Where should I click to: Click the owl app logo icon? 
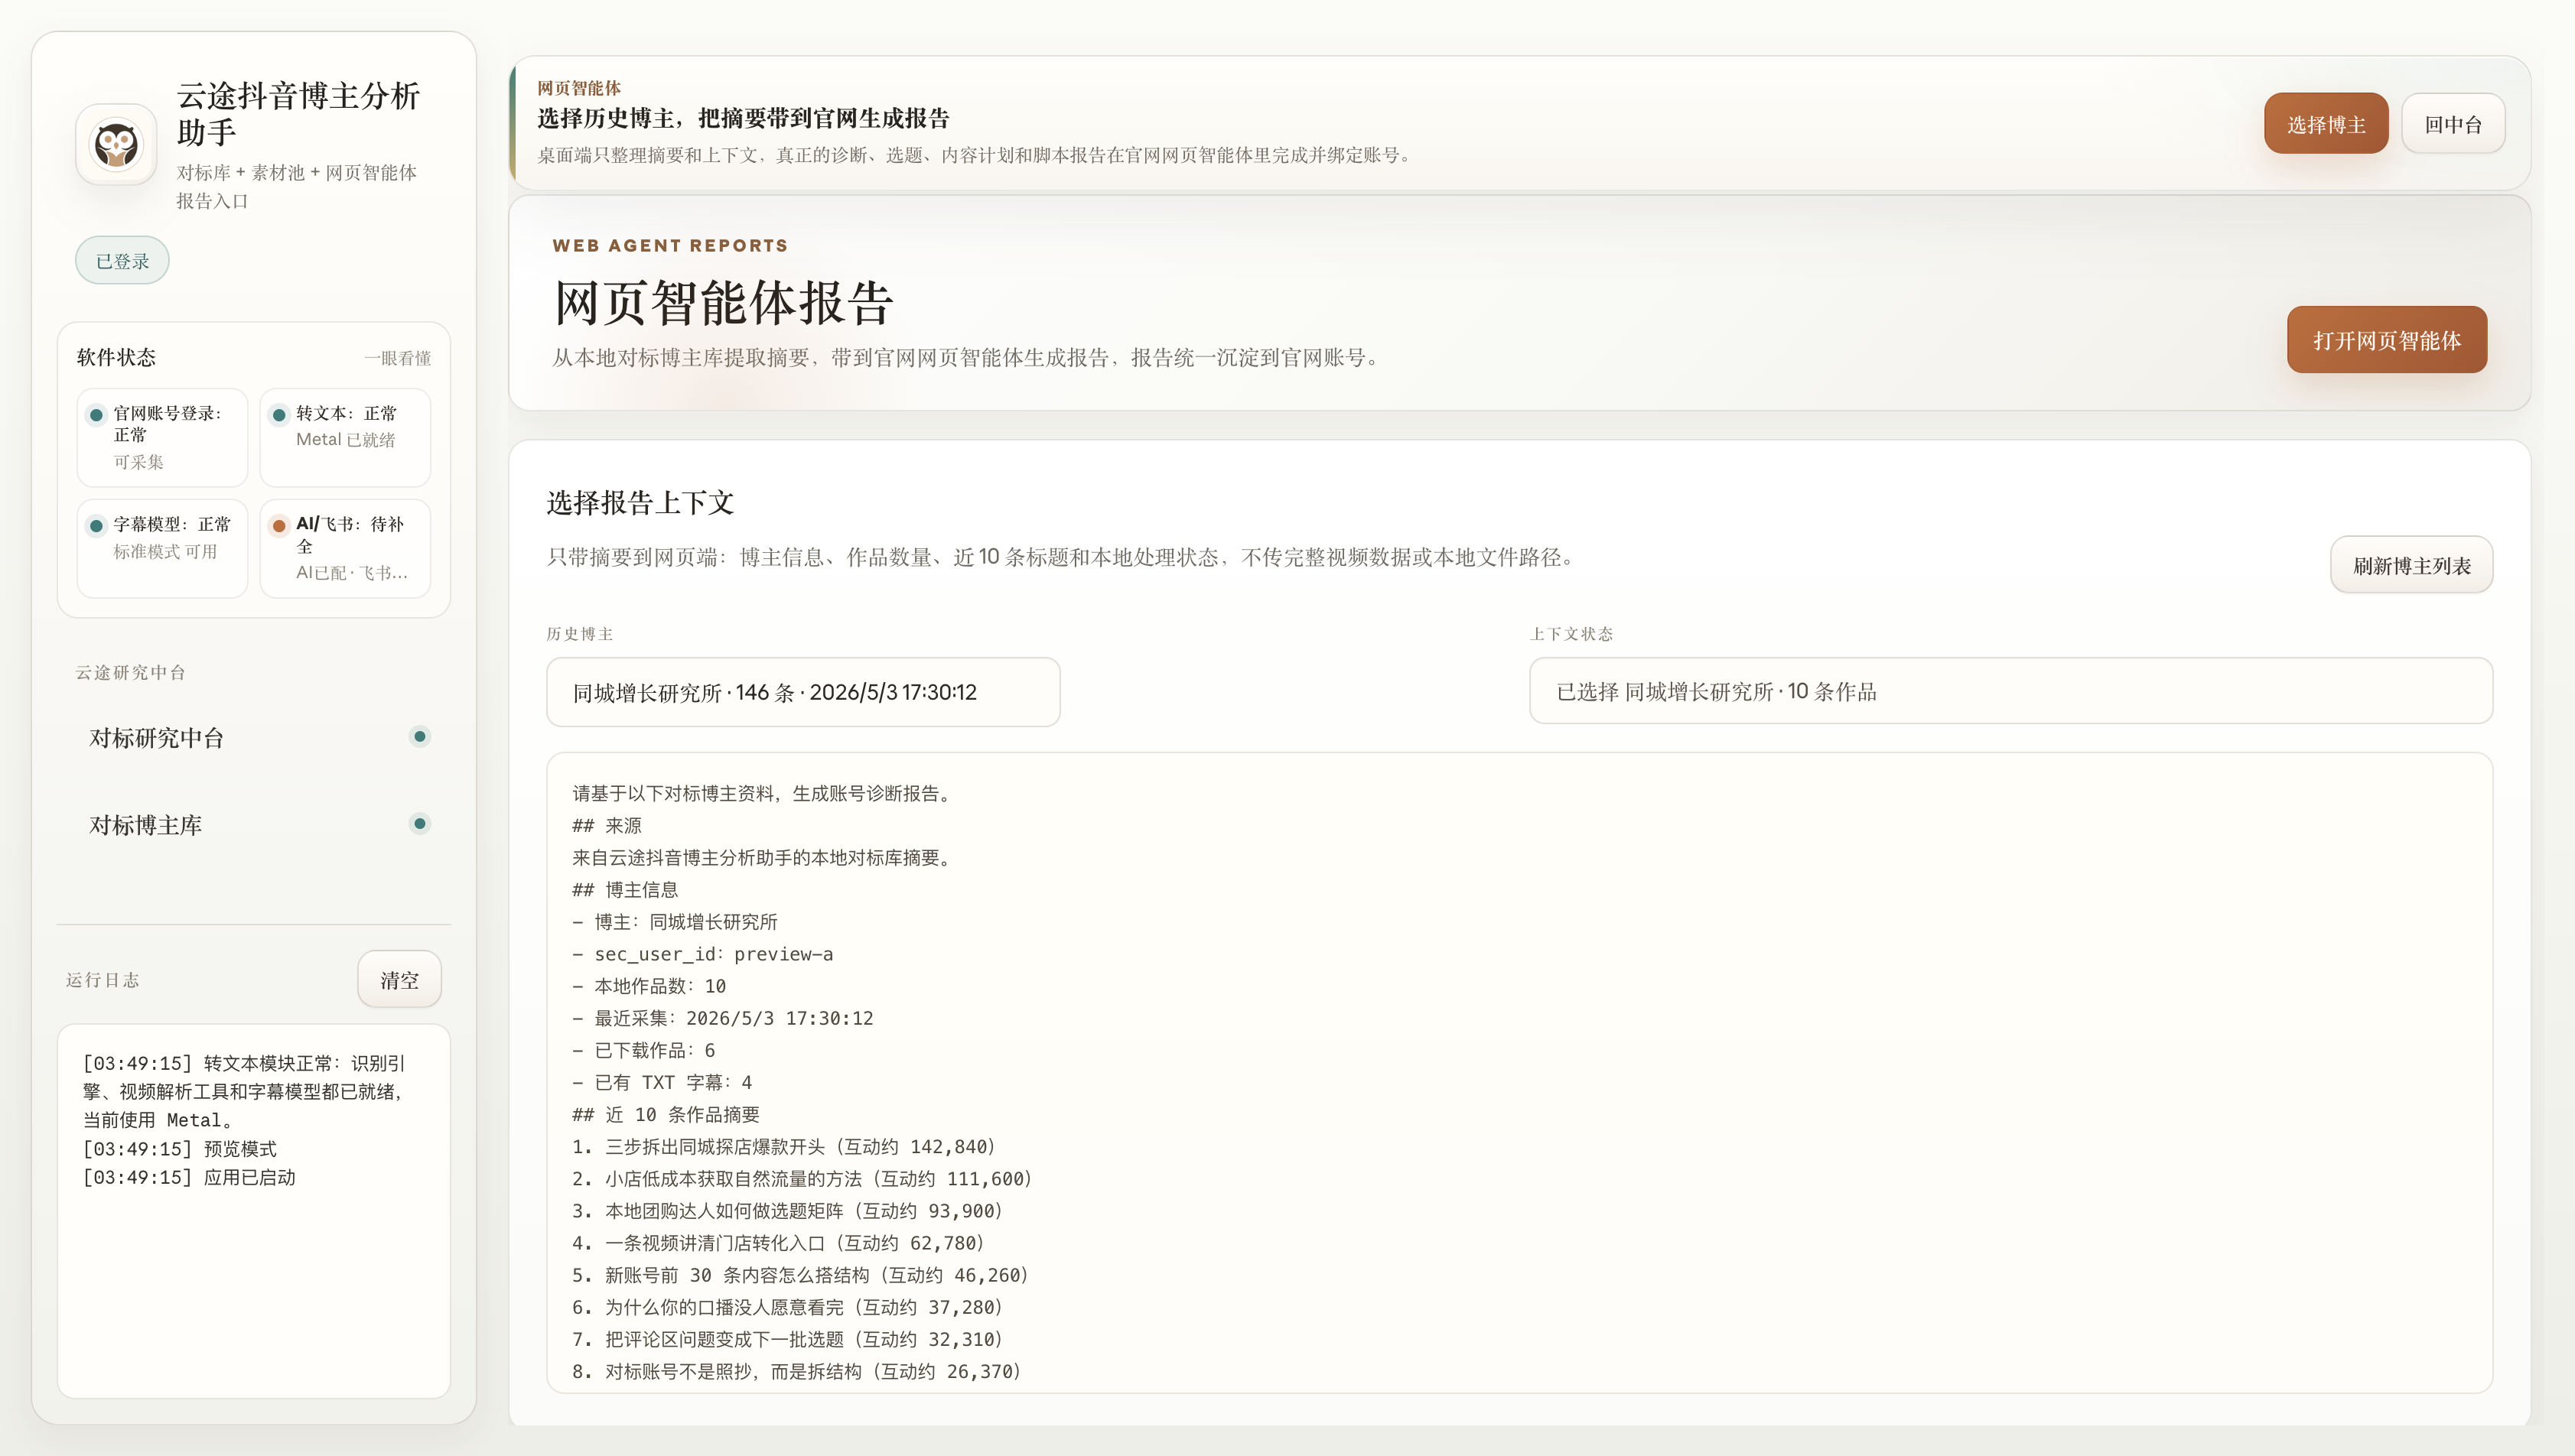click(116, 145)
